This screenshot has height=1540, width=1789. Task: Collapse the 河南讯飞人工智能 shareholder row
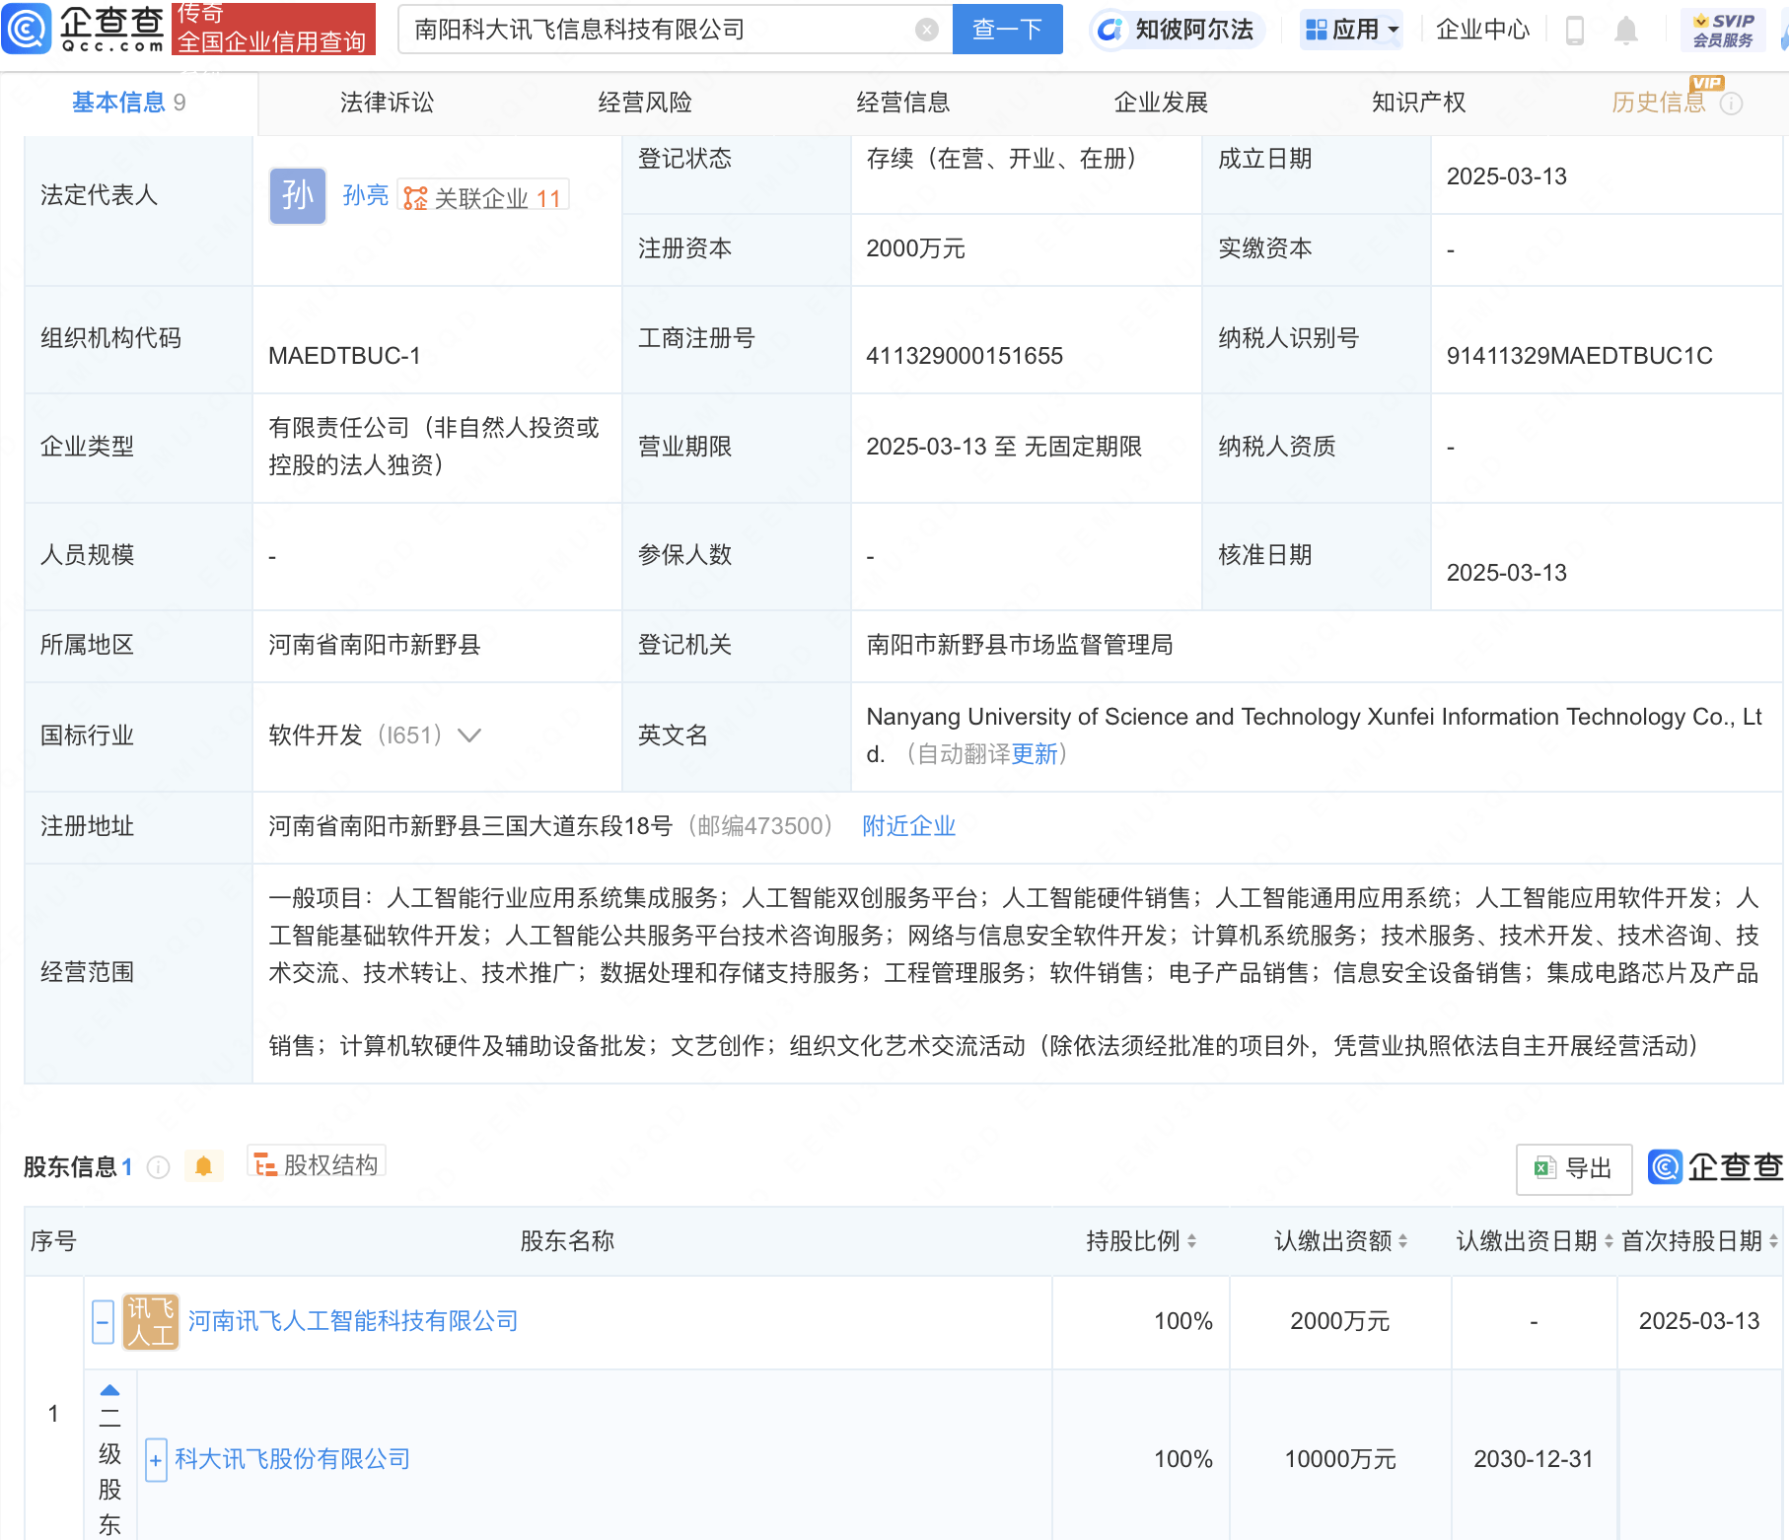coord(104,1321)
